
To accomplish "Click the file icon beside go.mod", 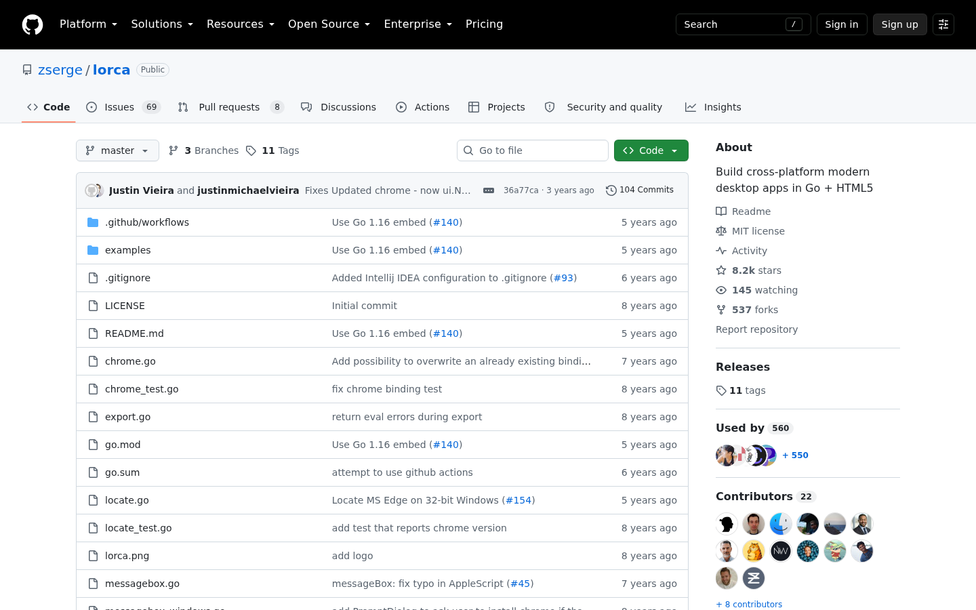I will 93,445.
